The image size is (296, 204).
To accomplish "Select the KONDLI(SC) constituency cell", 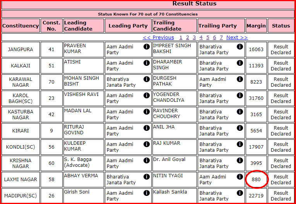I will click(x=21, y=147).
